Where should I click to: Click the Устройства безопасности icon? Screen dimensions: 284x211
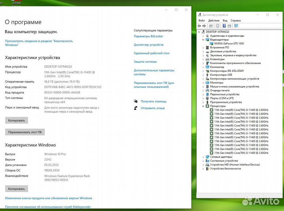207,169
